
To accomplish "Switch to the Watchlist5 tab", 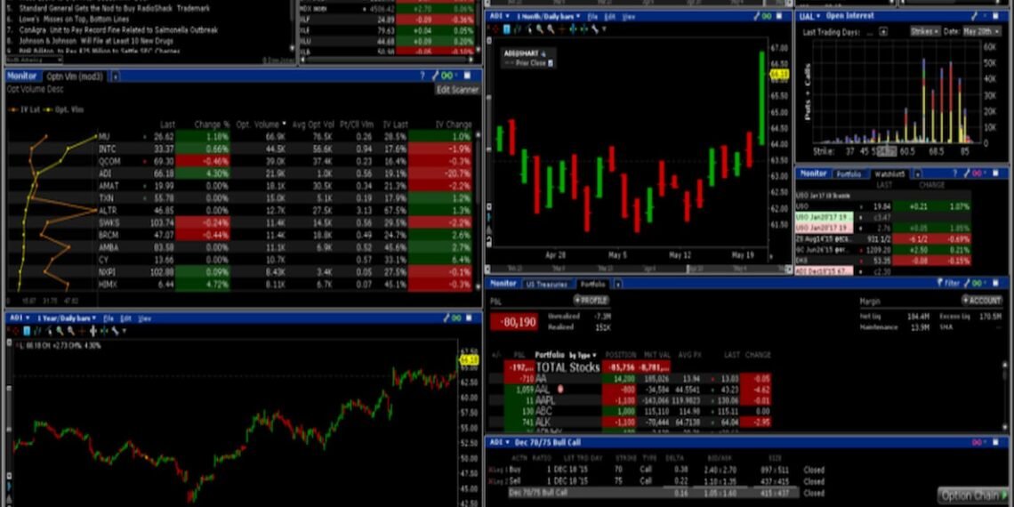I will click(889, 174).
